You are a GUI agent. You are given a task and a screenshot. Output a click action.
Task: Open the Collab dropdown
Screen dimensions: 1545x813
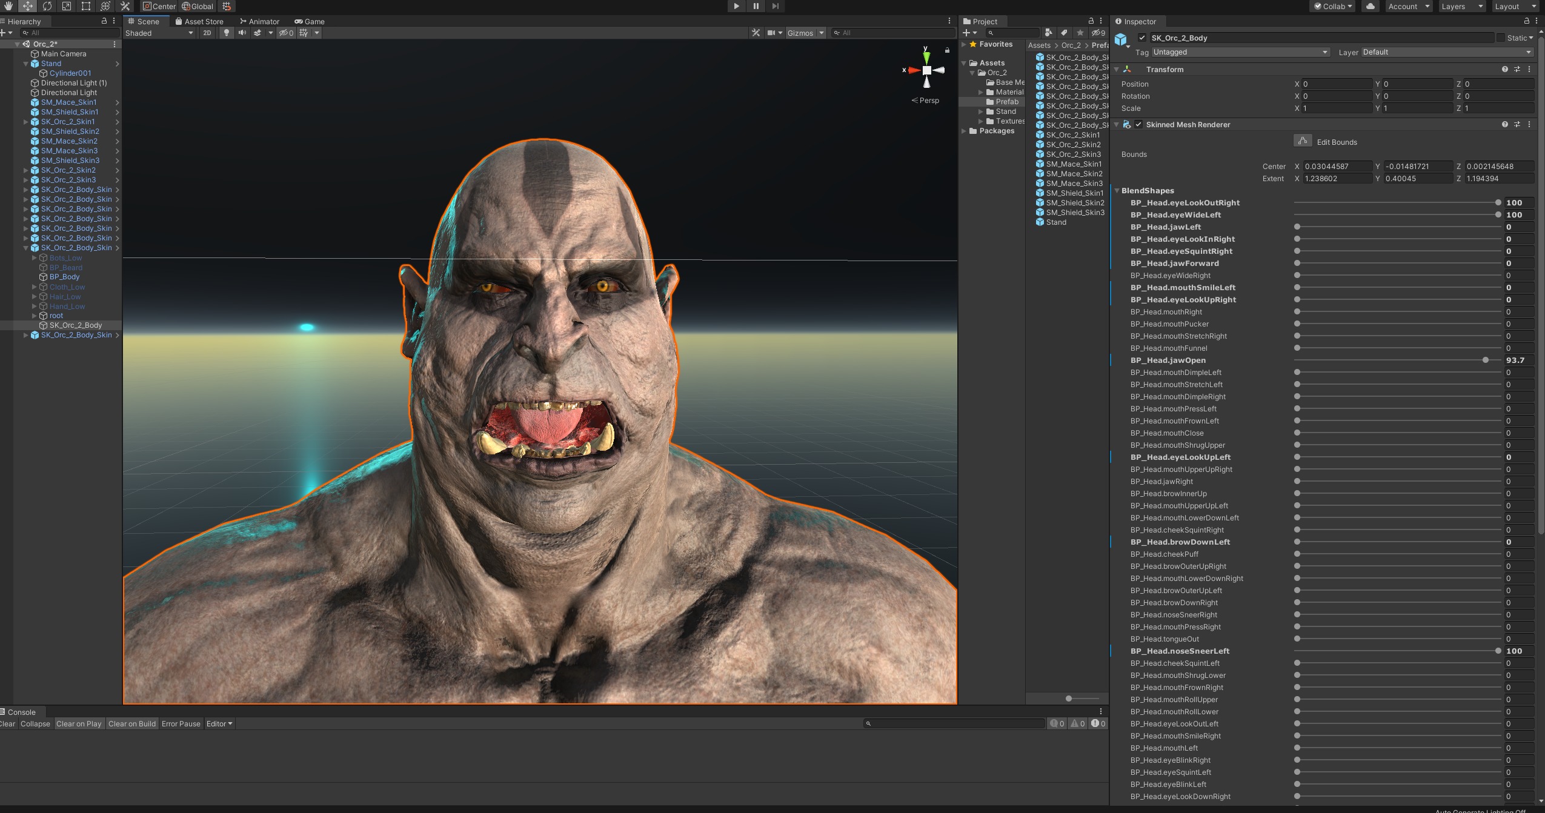[1333, 6]
